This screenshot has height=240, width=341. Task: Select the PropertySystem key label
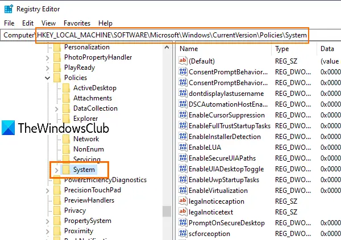[88, 221]
